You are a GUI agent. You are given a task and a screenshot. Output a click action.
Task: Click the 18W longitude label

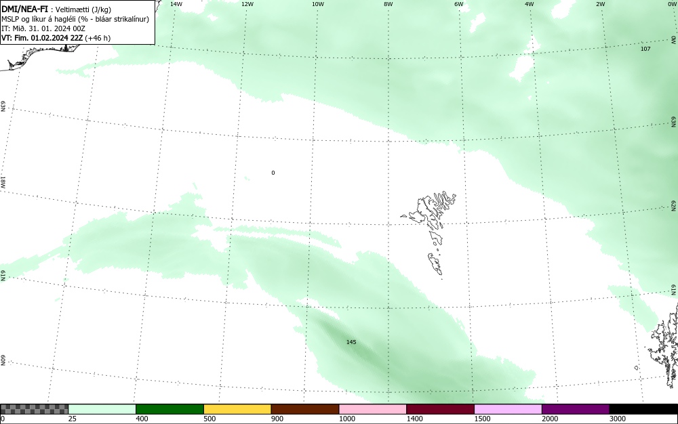tap(3, 182)
